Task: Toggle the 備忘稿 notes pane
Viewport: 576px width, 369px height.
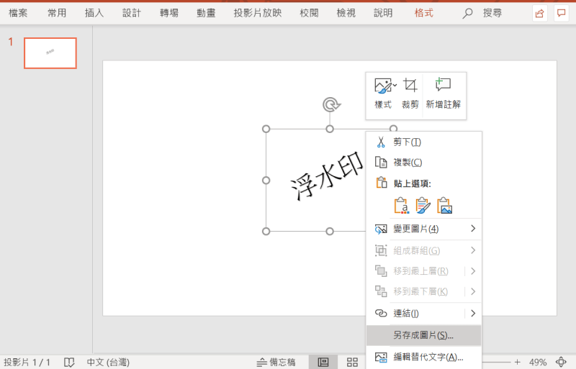Action: tap(276, 363)
